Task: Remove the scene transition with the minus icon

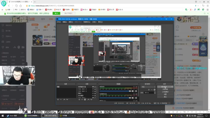Action: pos(152,90)
